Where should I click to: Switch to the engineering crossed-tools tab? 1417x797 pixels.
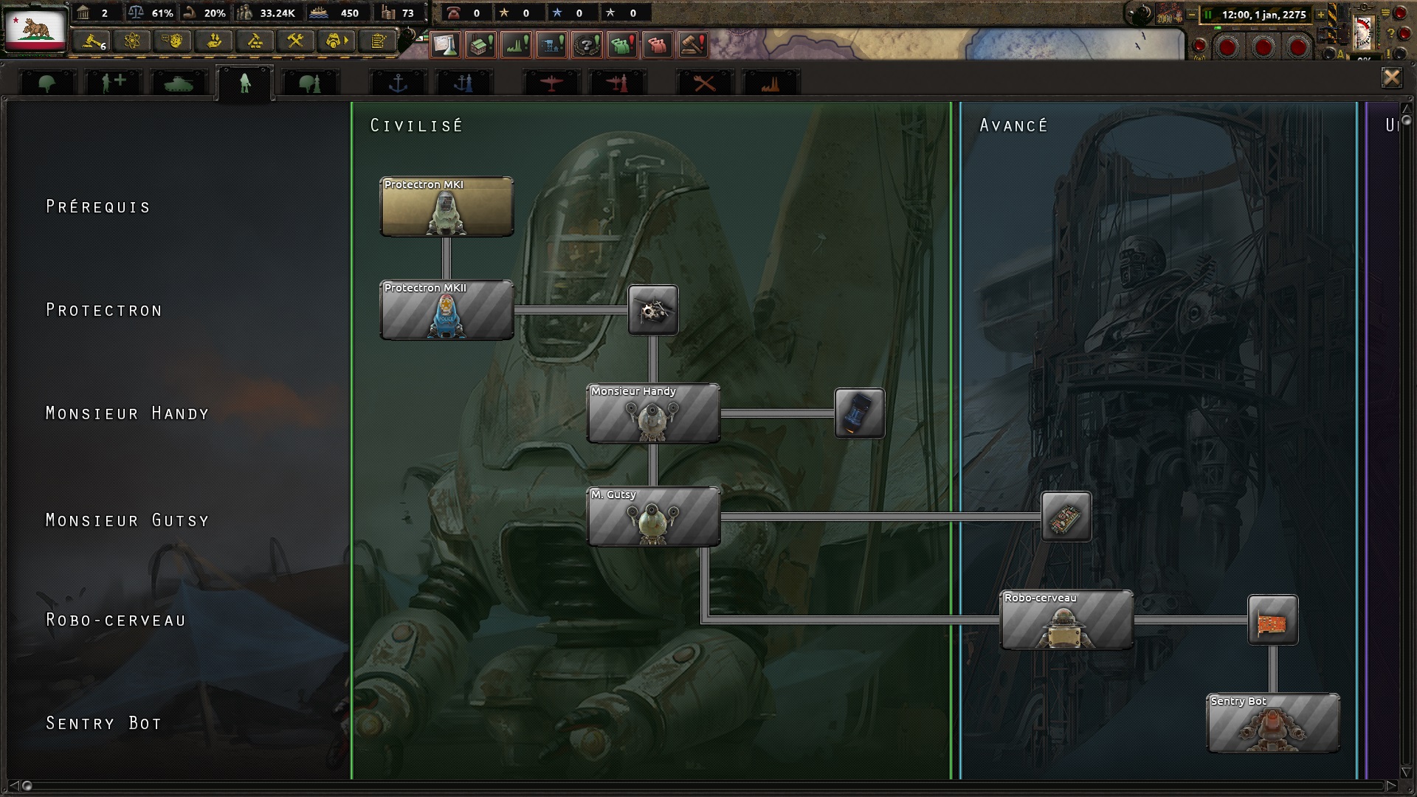tap(705, 83)
